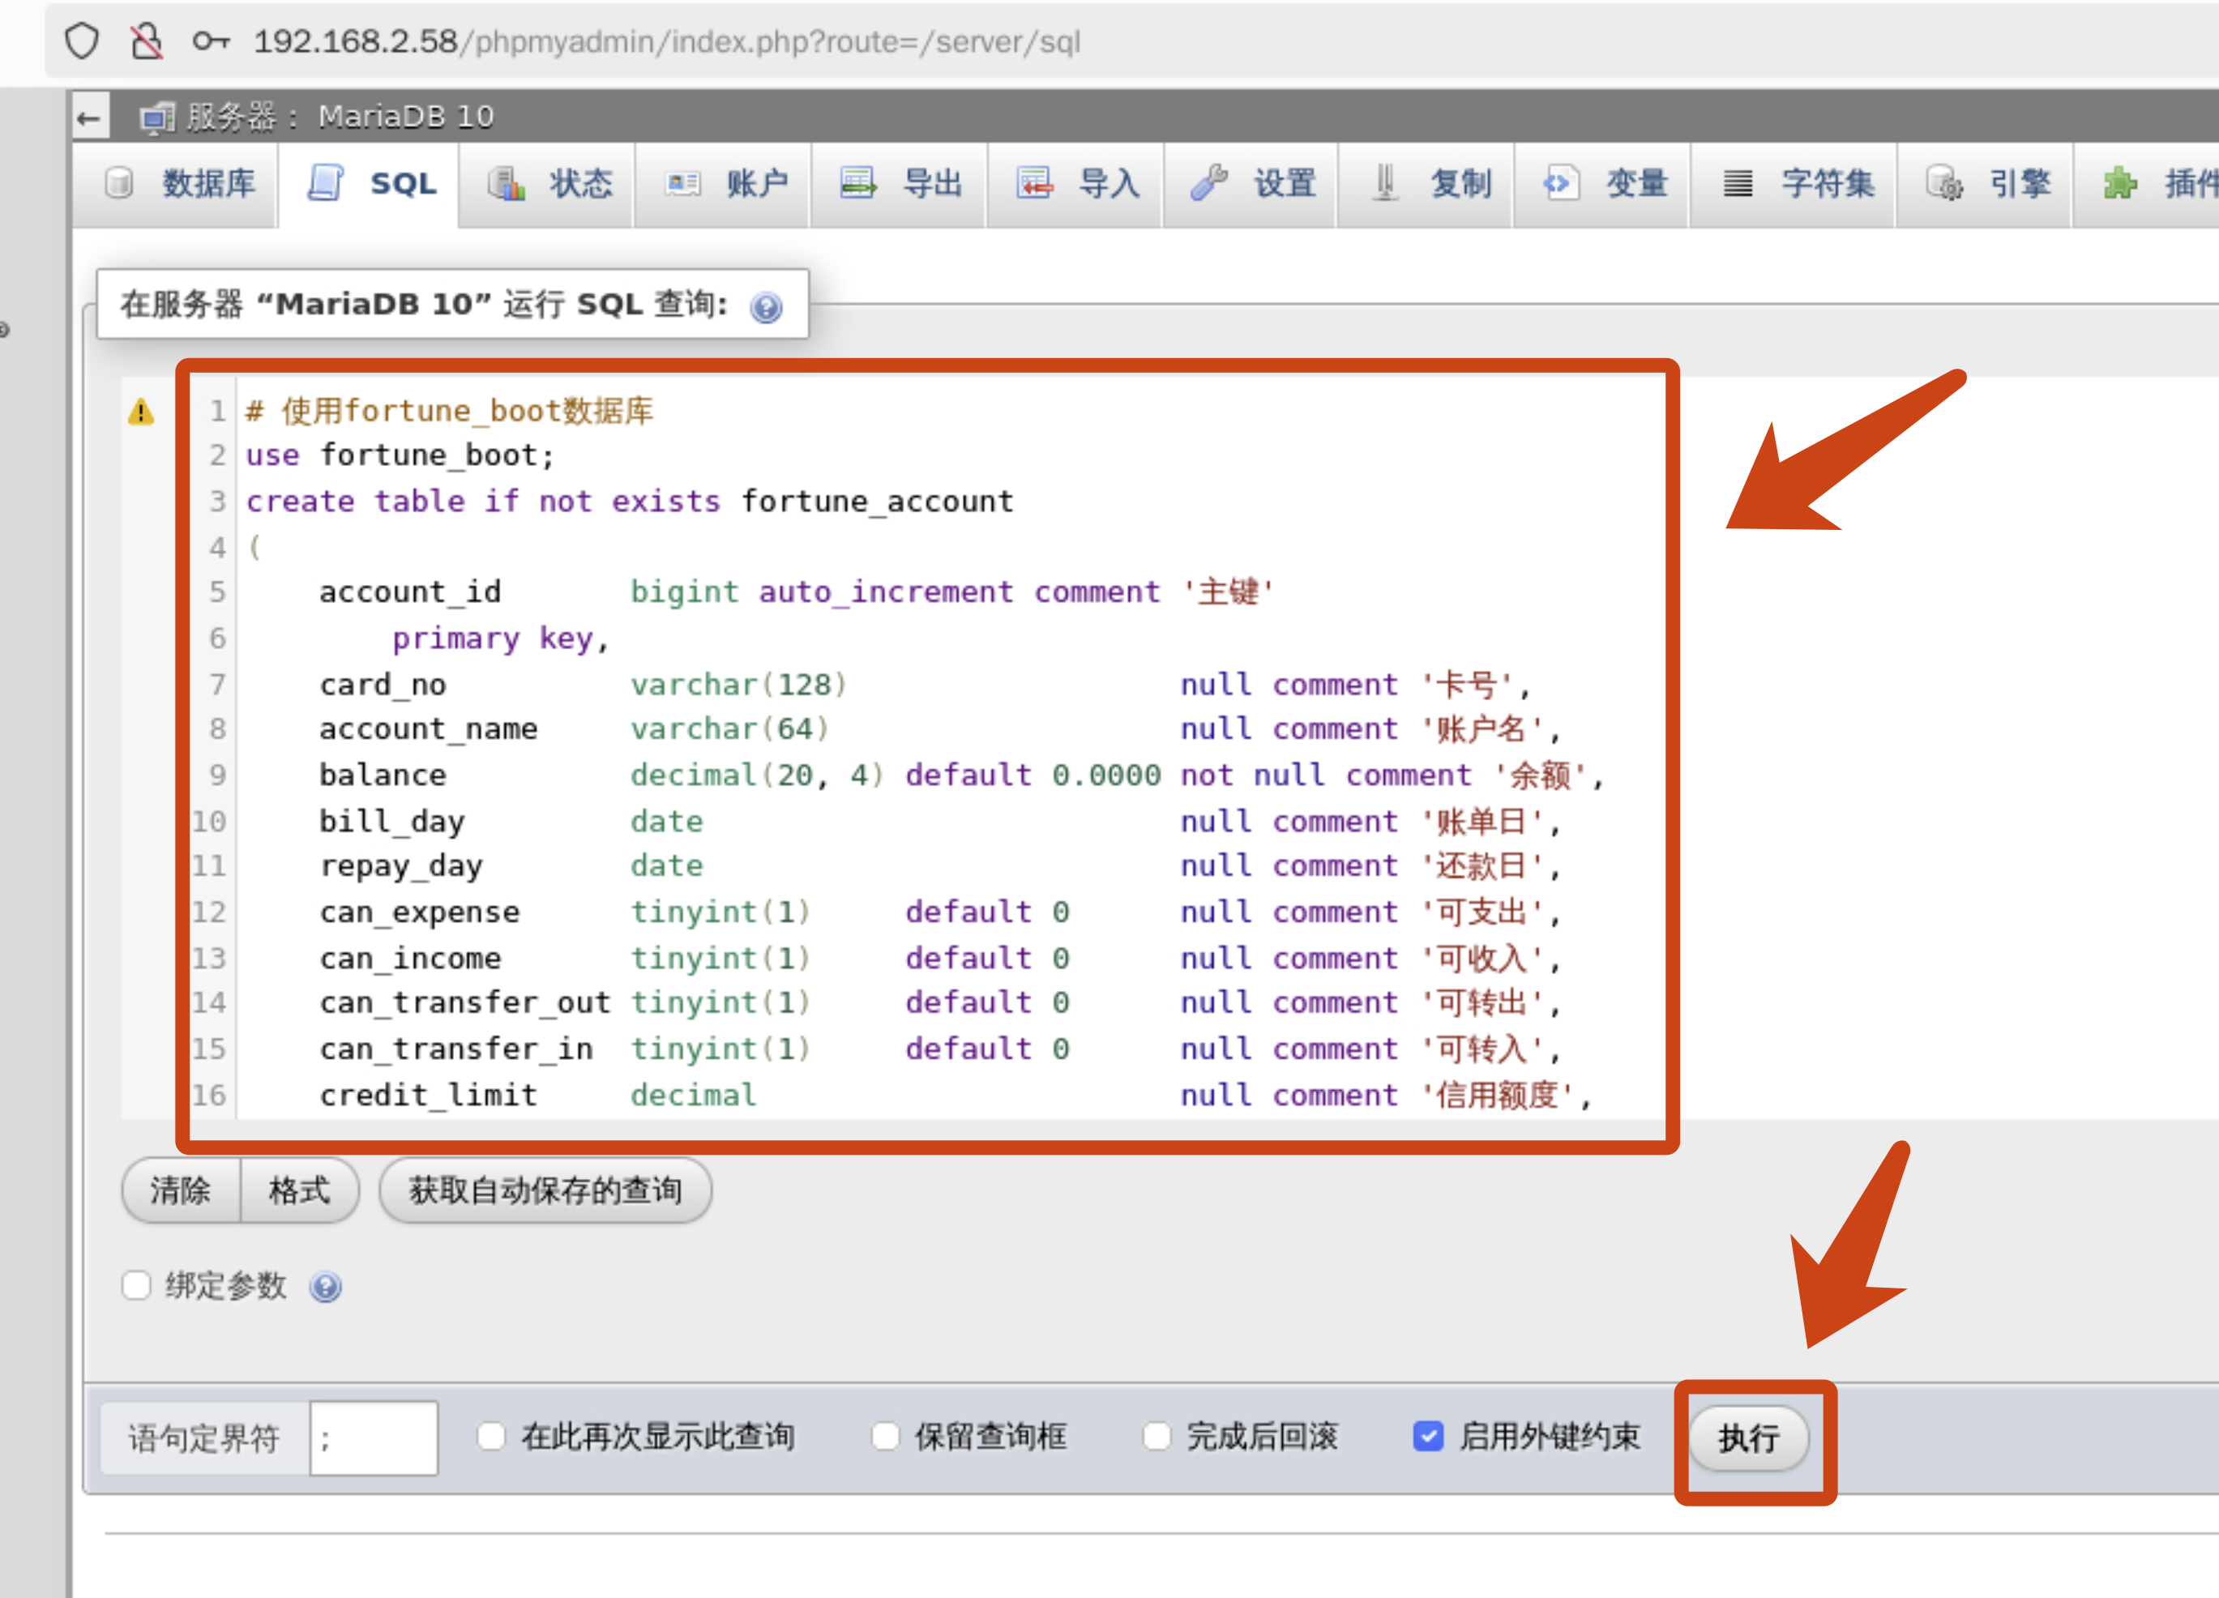Screen dimensions: 2219x1598
Task: Click the yellow warning icon beside line 1
Action: 141,412
